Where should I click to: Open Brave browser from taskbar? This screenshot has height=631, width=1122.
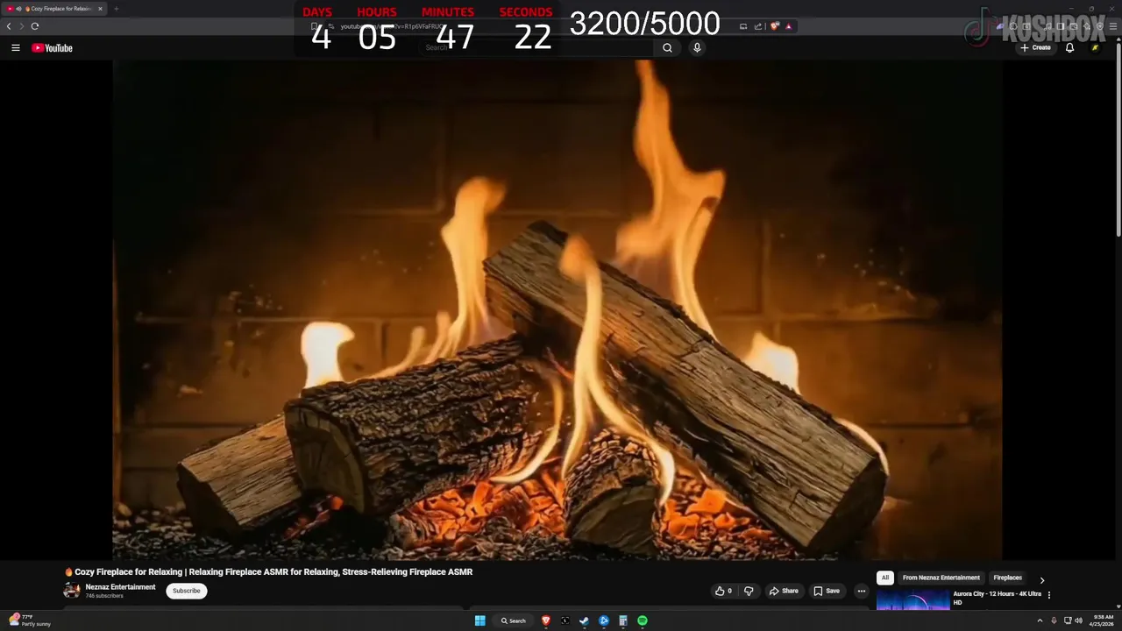pos(546,620)
